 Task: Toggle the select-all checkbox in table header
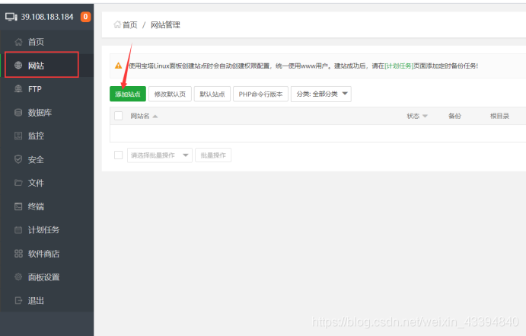[x=119, y=116]
